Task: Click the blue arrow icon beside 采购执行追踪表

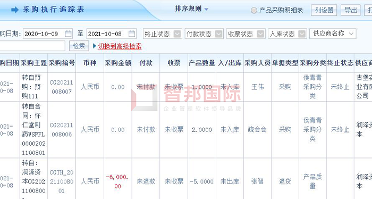Action: 15,10
